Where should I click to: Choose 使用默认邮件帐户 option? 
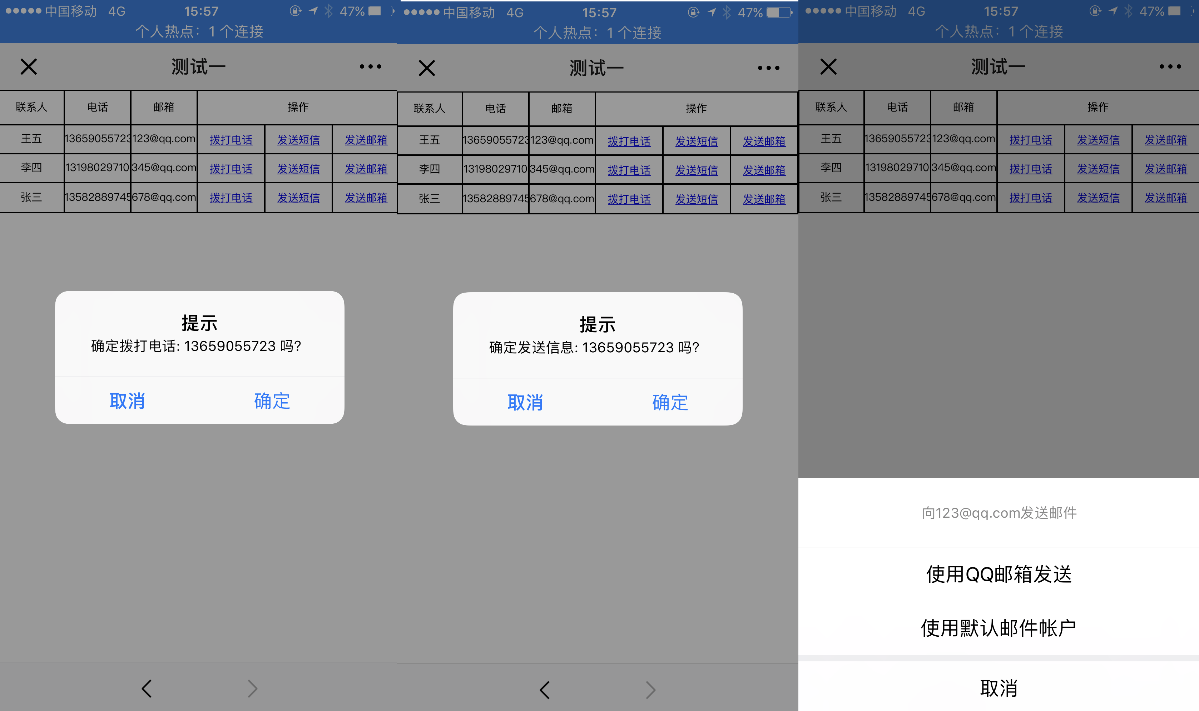click(999, 628)
